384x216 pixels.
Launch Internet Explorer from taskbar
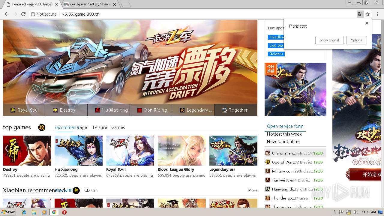[24, 212]
